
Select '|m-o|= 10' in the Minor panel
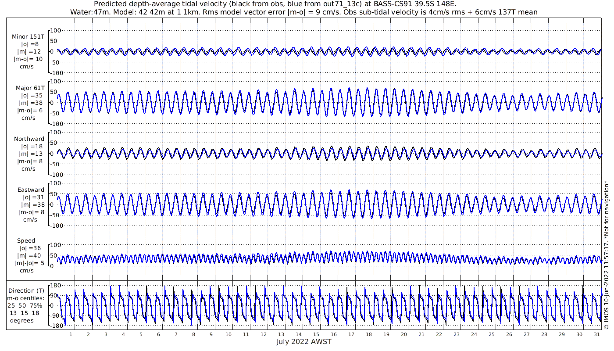point(29,59)
